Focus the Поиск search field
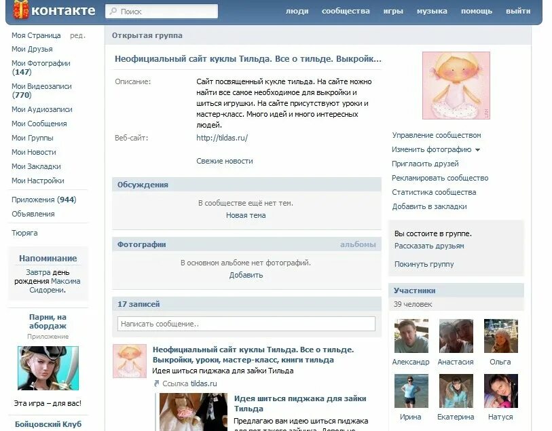The width and height of the screenshot is (552, 431). [162, 12]
